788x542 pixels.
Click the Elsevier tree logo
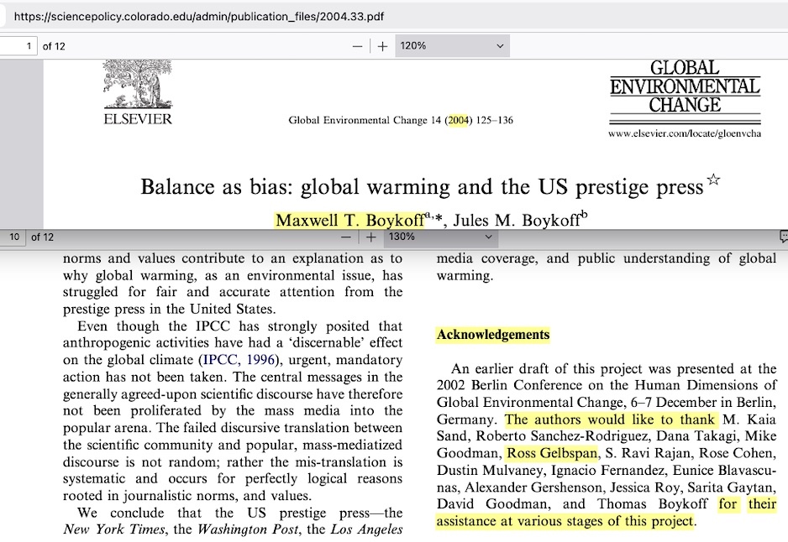137,86
